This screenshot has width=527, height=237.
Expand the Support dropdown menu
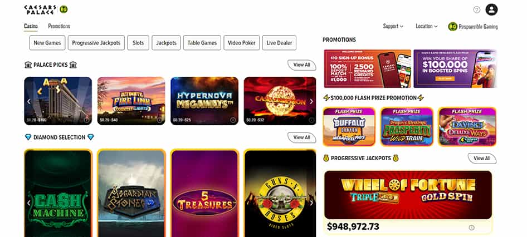click(x=393, y=26)
